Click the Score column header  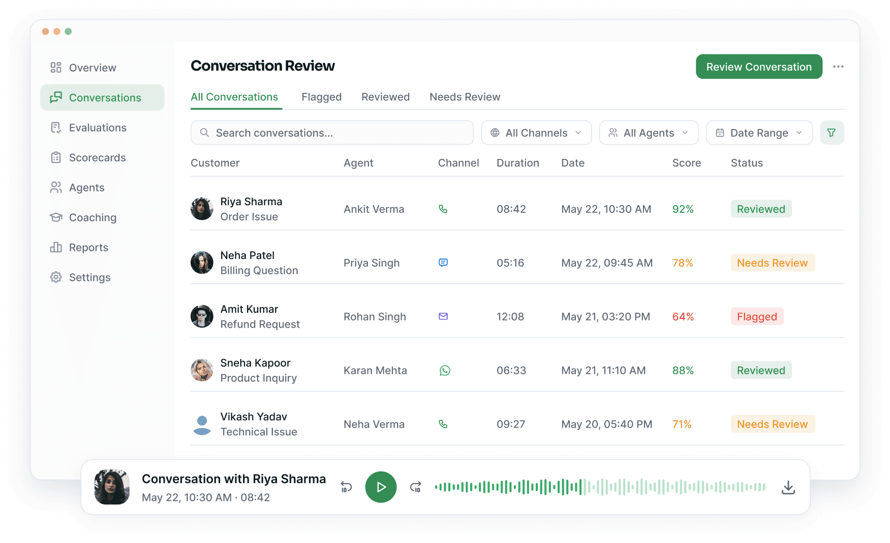point(686,163)
